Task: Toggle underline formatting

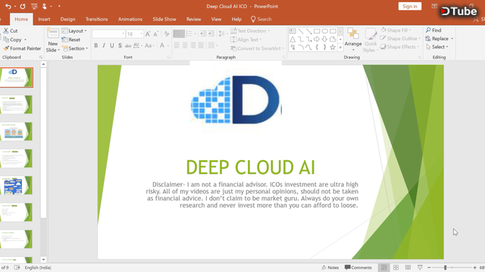Action: [x=111, y=45]
